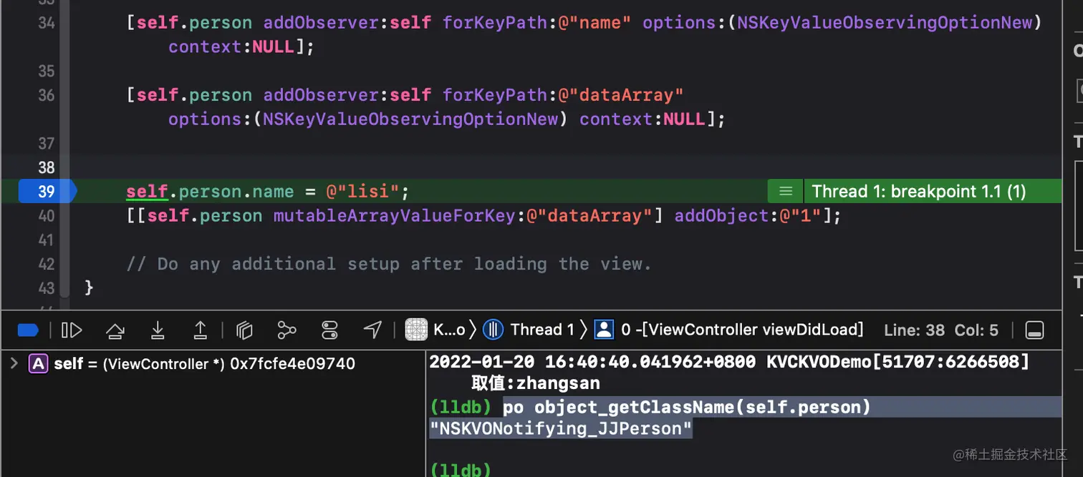Click line number 40 in gutter
Image resolution: width=1083 pixels, height=477 pixels.
tap(46, 216)
